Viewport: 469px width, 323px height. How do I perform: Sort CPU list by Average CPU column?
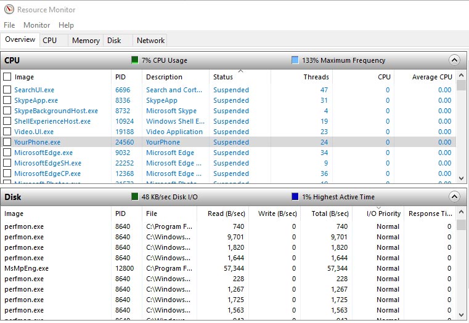(425, 77)
